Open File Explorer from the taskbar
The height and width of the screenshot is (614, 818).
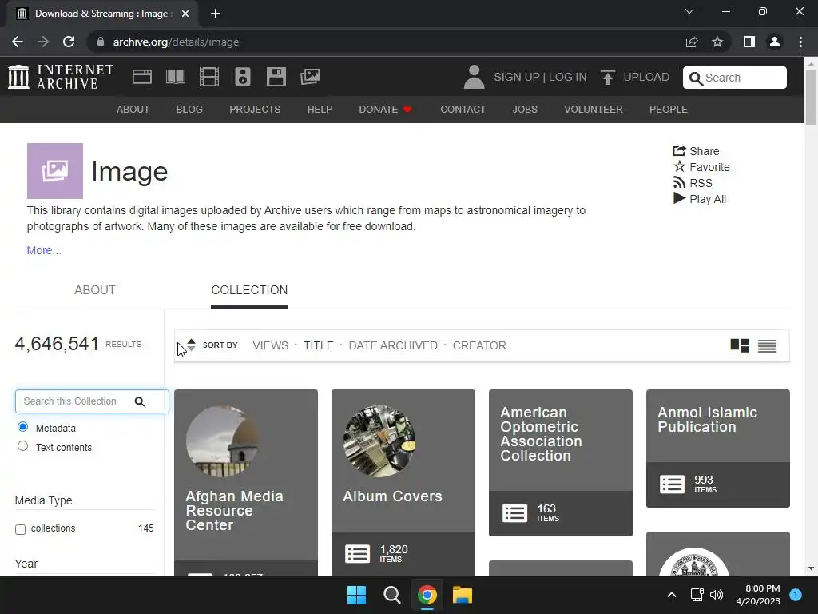[x=463, y=595]
